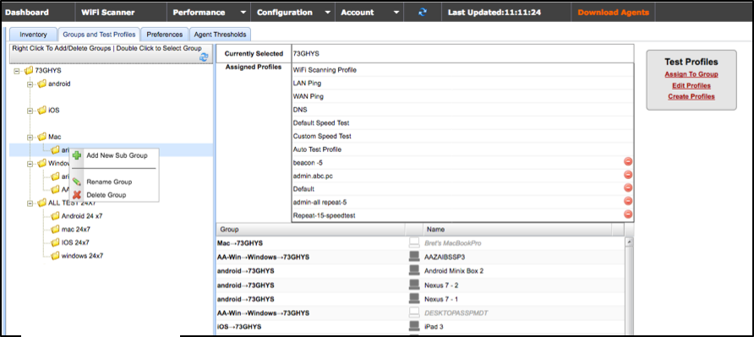Image resolution: width=754 pixels, height=337 pixels.
Task: Sort by the Group column header
Action: (310, 230)
